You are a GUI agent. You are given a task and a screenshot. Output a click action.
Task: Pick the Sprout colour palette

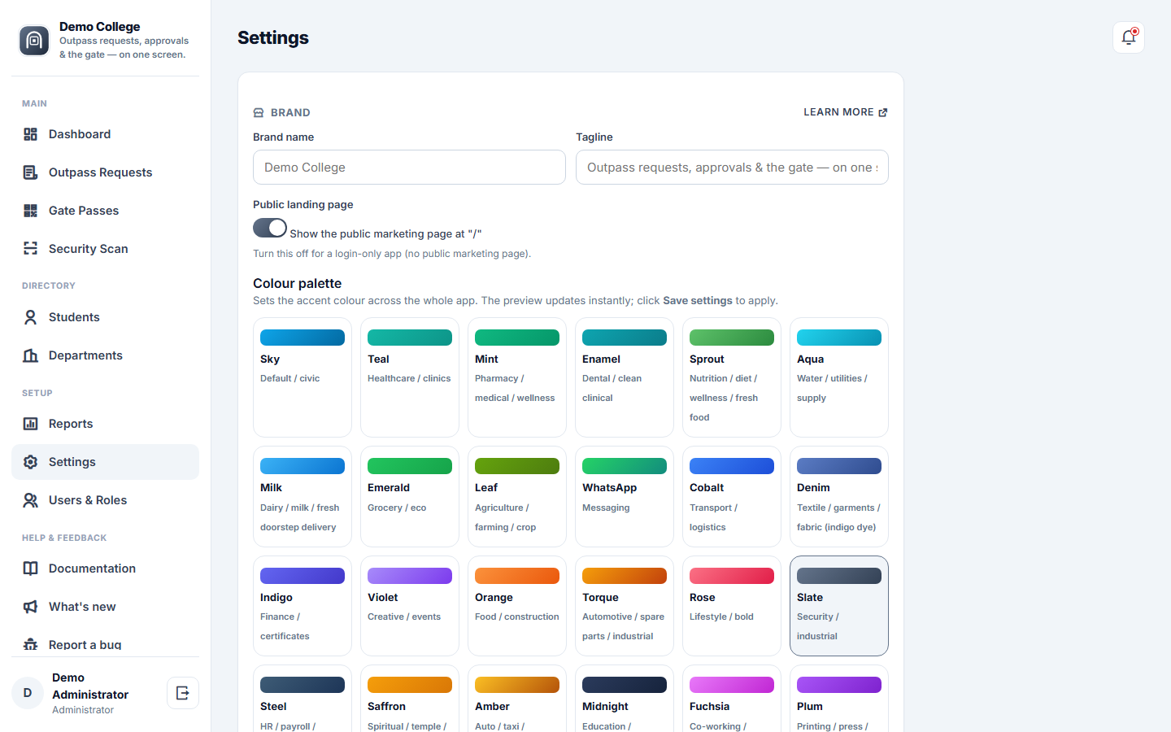click(732, 377)
